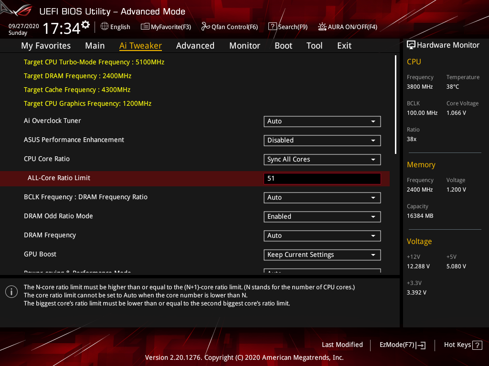Go to the Monitor tab
489x366 pixels.
click(245, 46)
